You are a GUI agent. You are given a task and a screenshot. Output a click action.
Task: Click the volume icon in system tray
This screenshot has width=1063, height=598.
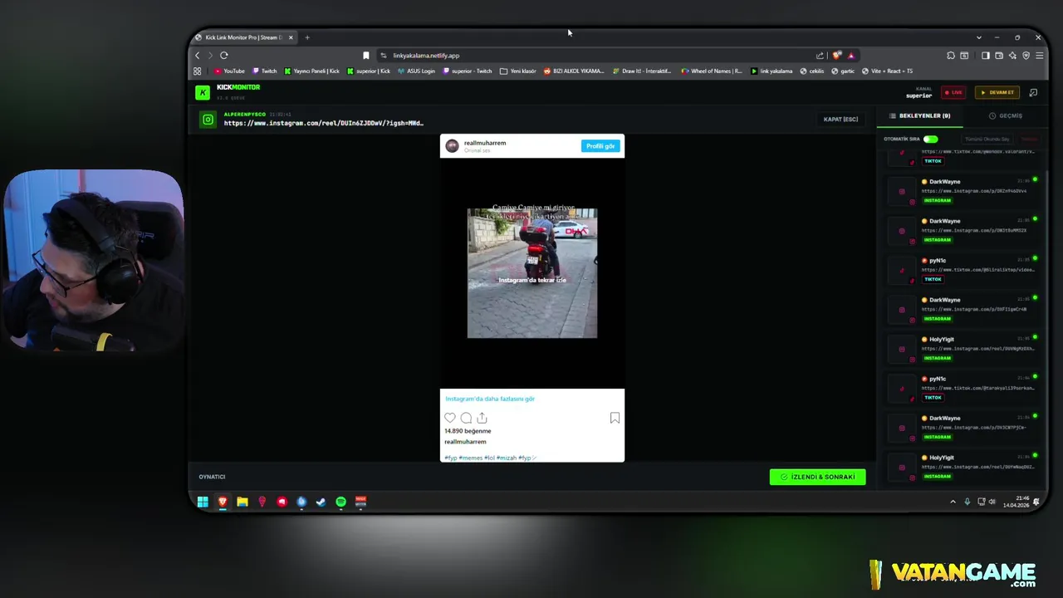(992, 502)
